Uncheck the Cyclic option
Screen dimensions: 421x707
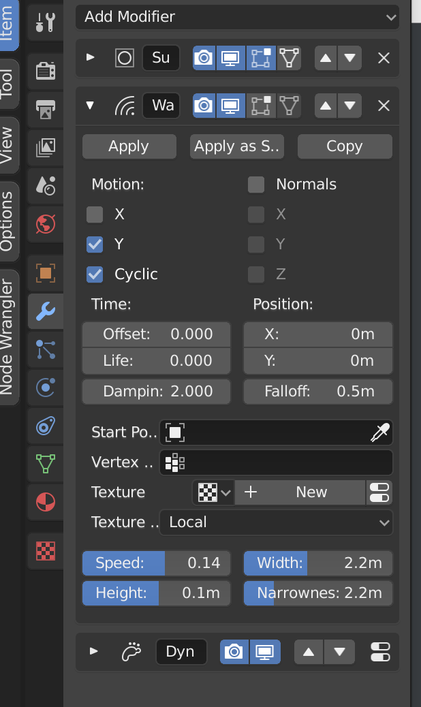(x=94, y=274)
